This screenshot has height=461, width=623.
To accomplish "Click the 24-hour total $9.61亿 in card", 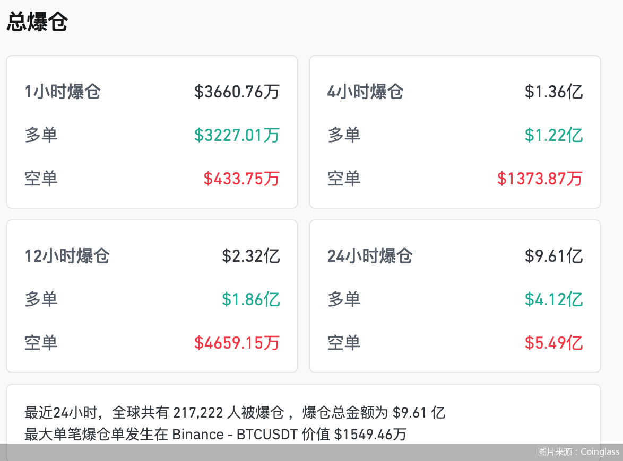I will (553, 256).
